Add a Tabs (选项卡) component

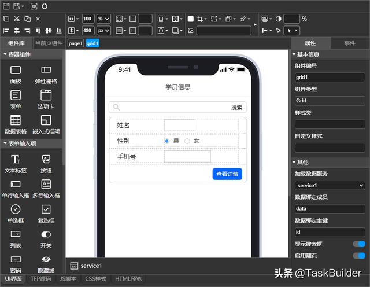46,99
